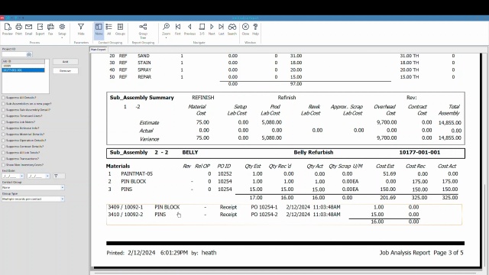Jump to Last page icon
This screenshot has height=275, width=489.
pos(221,29)
